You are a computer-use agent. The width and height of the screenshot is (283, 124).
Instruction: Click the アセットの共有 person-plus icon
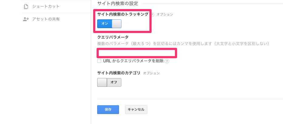pyautogui.click(x=26, y=19)
